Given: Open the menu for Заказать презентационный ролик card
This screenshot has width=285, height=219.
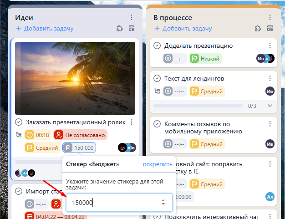Looking at the screenshot, I should (131, 122).
